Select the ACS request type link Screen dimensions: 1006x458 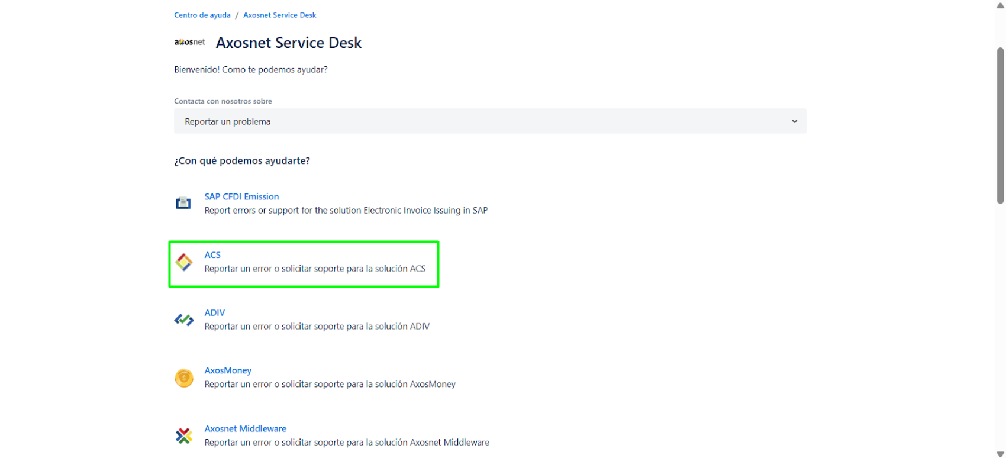(212, 255)
